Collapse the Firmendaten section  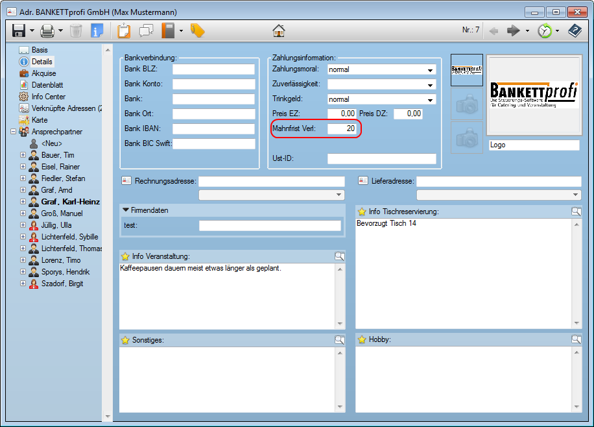[x=126, y=210]
